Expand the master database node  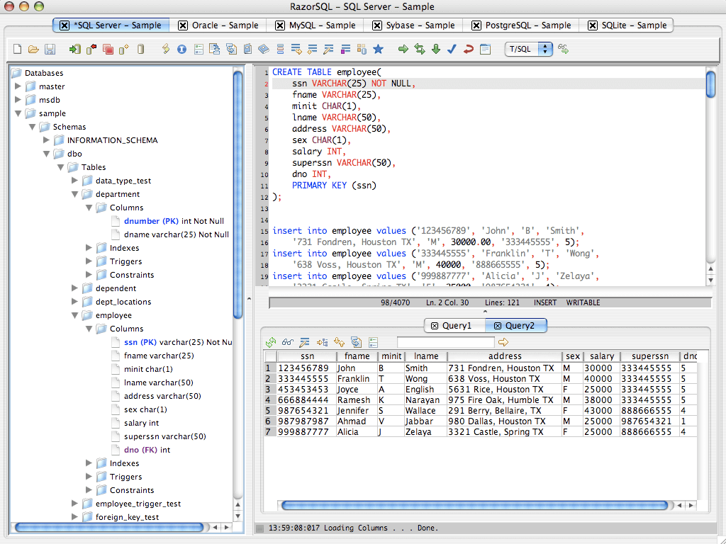click(x=18, y=86)
